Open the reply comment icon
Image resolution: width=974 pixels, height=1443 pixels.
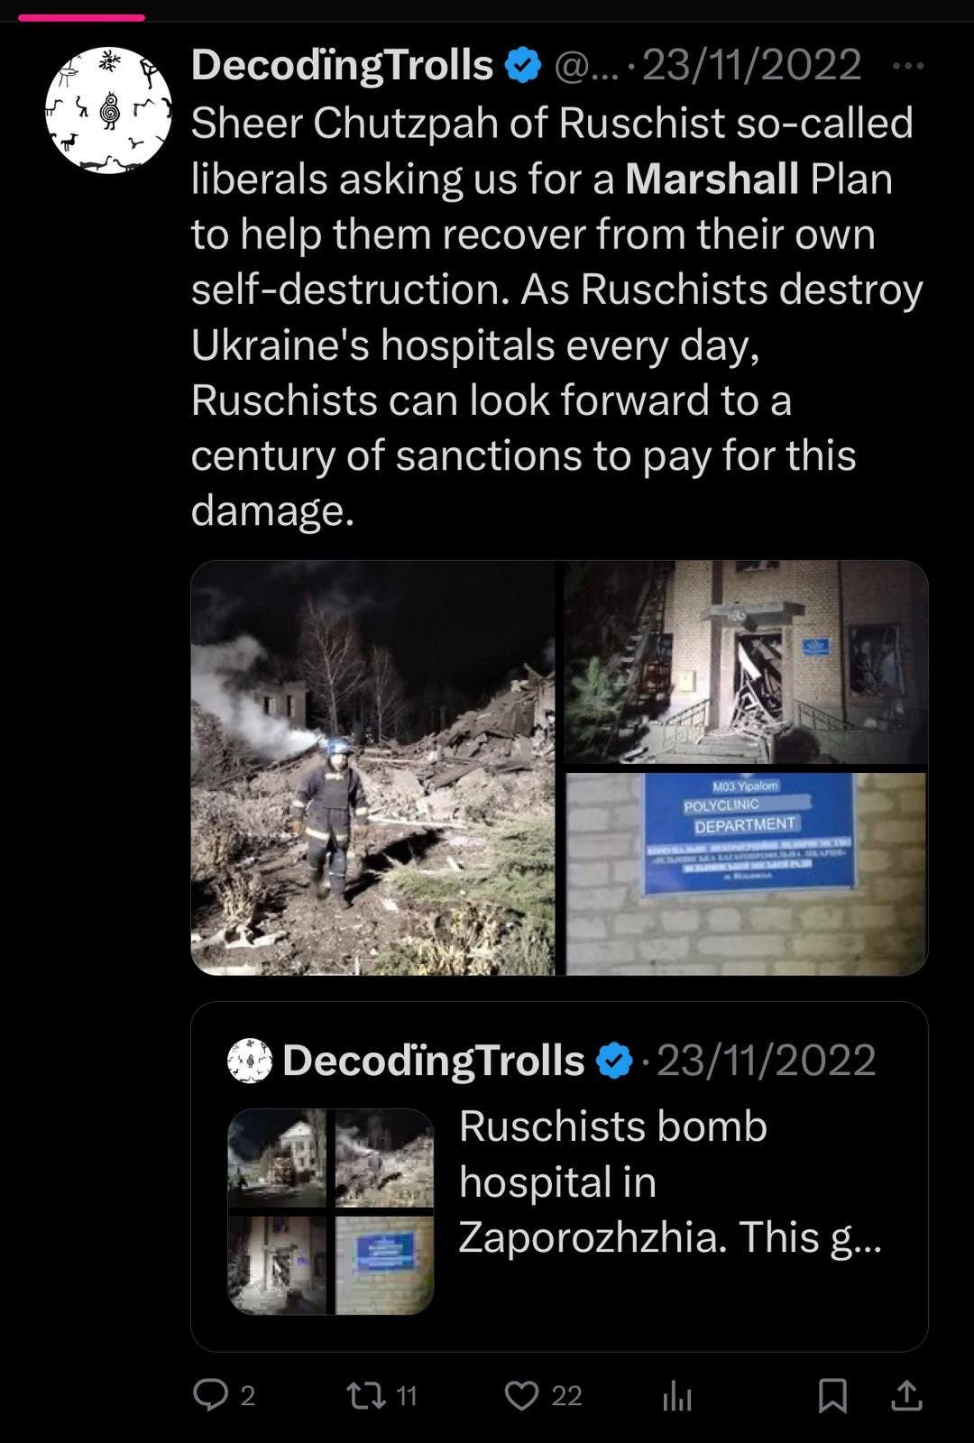(211, 1395)
